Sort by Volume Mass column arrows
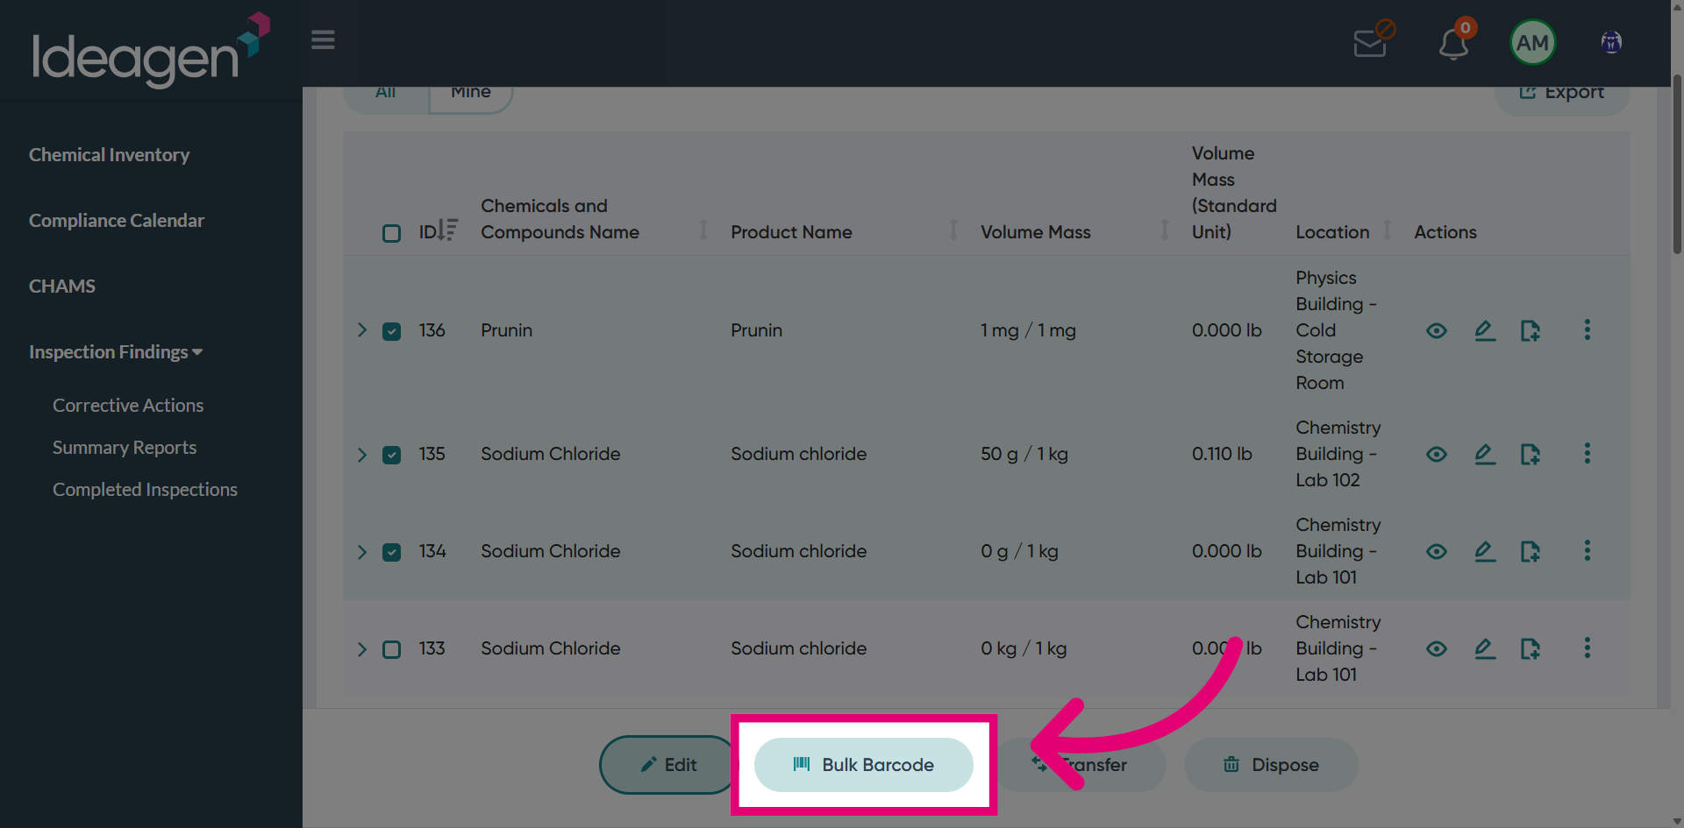This screenshot has height=828, width=1684. [x=1164, y=230]
